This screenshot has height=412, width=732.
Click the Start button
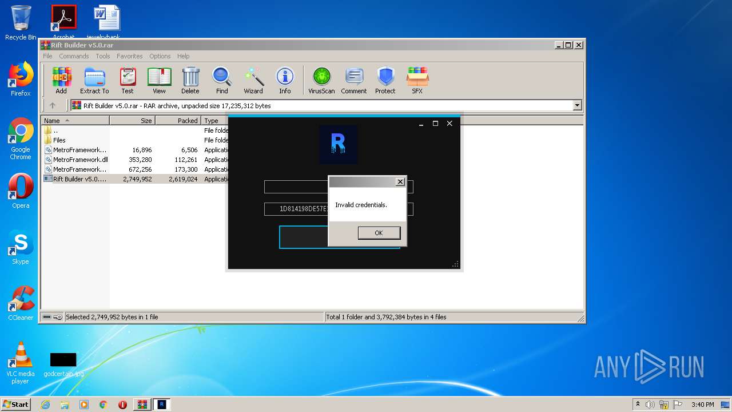click(x=16, y=404)
